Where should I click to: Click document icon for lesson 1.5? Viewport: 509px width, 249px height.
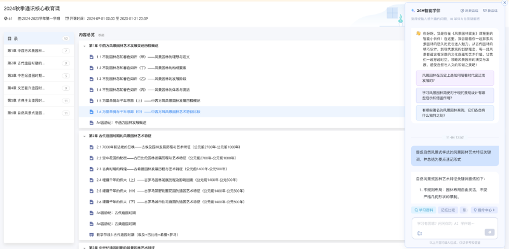pyautogui.click(x=92, y=100)
